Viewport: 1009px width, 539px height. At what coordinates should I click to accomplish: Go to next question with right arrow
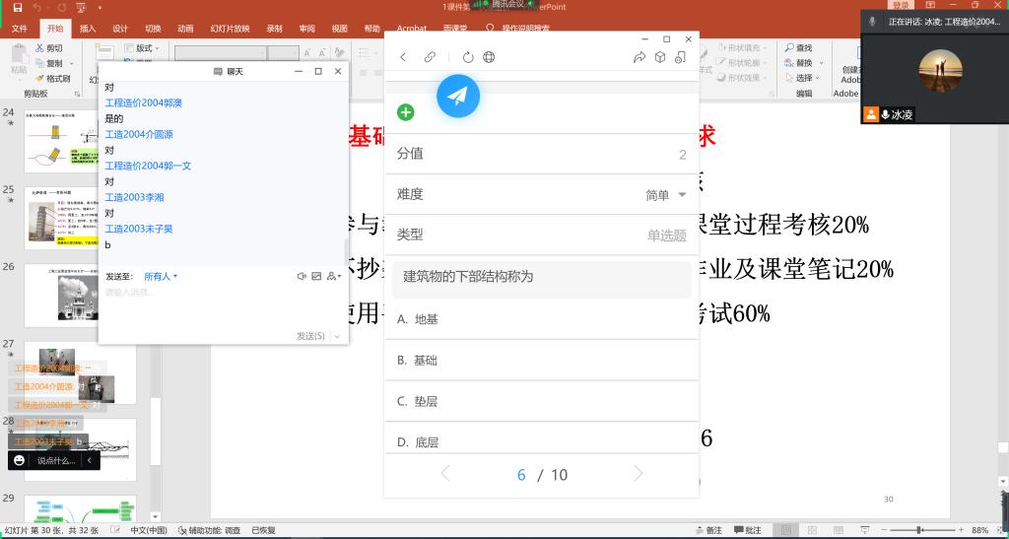point(639,474)
